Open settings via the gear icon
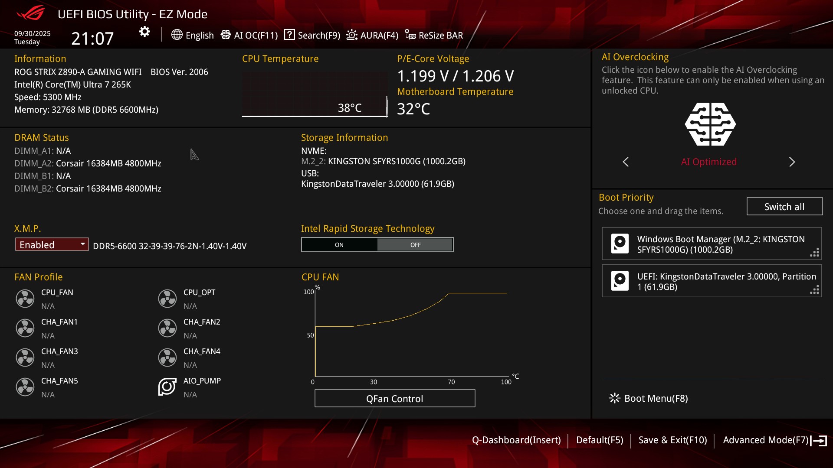The image size is (833, 468). pos(144,32)
